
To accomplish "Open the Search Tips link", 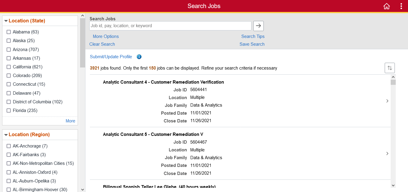I will (253, 36).
